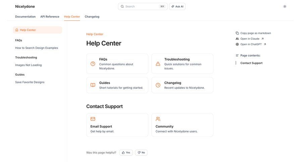Image resolution: width=302 pixels, height=162 pixels.
Task: Go to the Changelog tab in top navigation
Action: (x=92, y=16)
